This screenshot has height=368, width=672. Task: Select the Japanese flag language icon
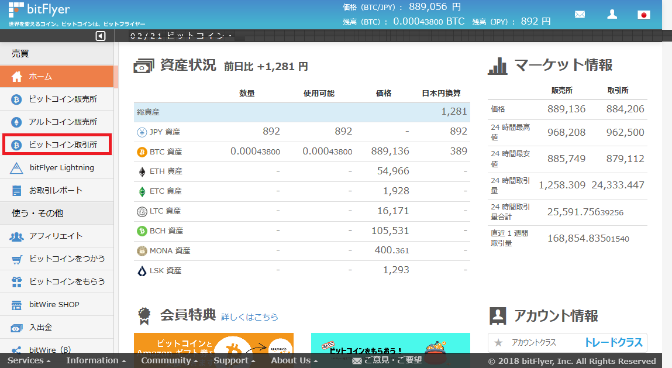pos(644,15)
